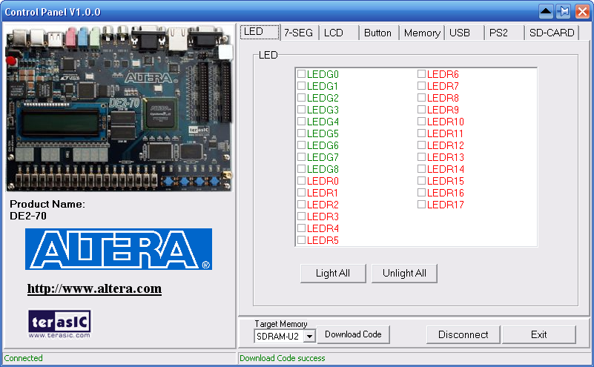Exit the Control Panel
The image size is (594, 367).
tap(538, 334)
